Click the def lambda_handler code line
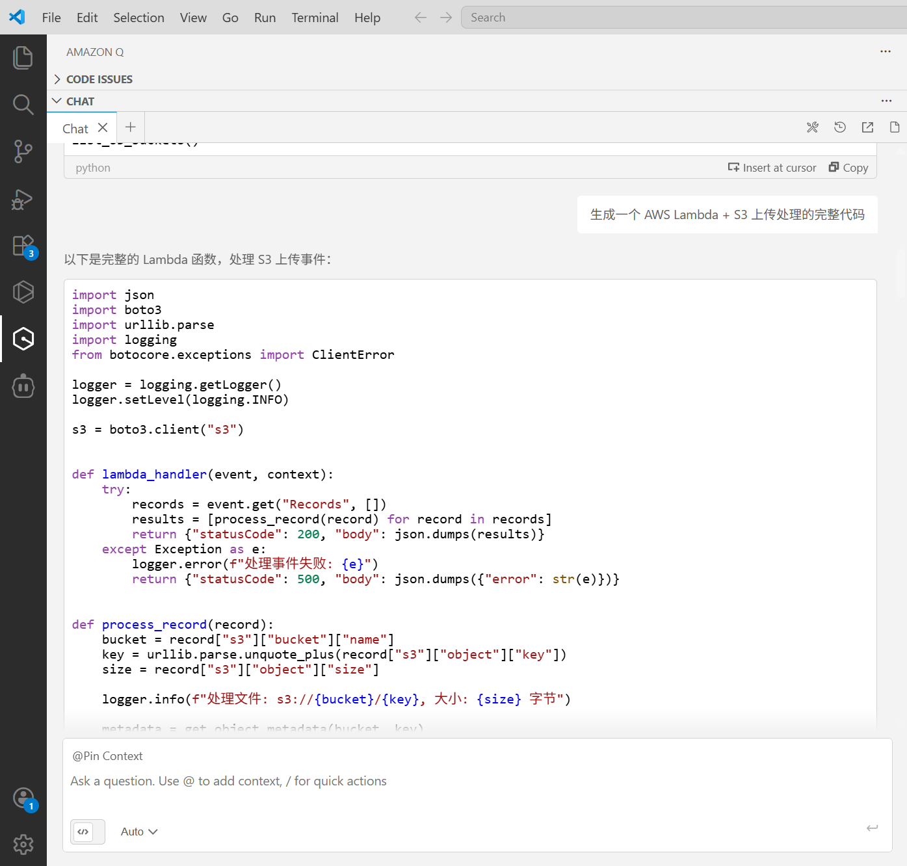Viewport: 907px width, 866px height. pyautogui.click(x=203, y=475)
